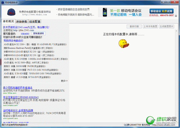Select the 微软Business Hardware Pack listing
180x128 pixels.
pyautogui.click(x=28, y=48)
